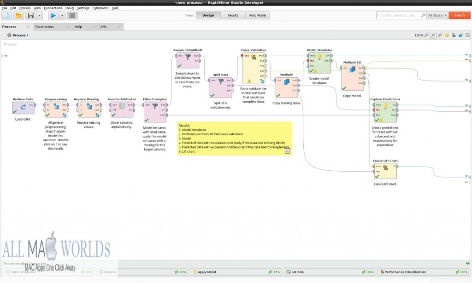The width and height of the screenshot is (472, 283).
Task: Select the Explain Predictions operator
Action: click(385, 112)
